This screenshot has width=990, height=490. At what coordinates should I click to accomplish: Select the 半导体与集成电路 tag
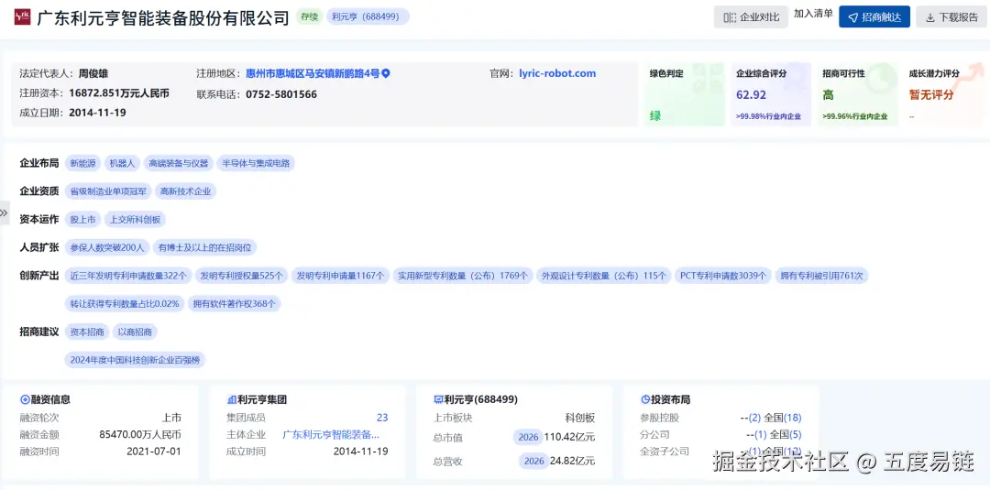[x=256, y=163]
